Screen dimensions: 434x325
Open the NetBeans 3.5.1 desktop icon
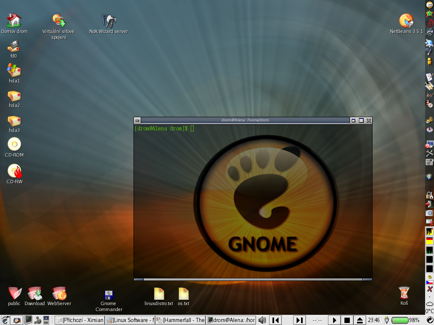pos(406,21)
